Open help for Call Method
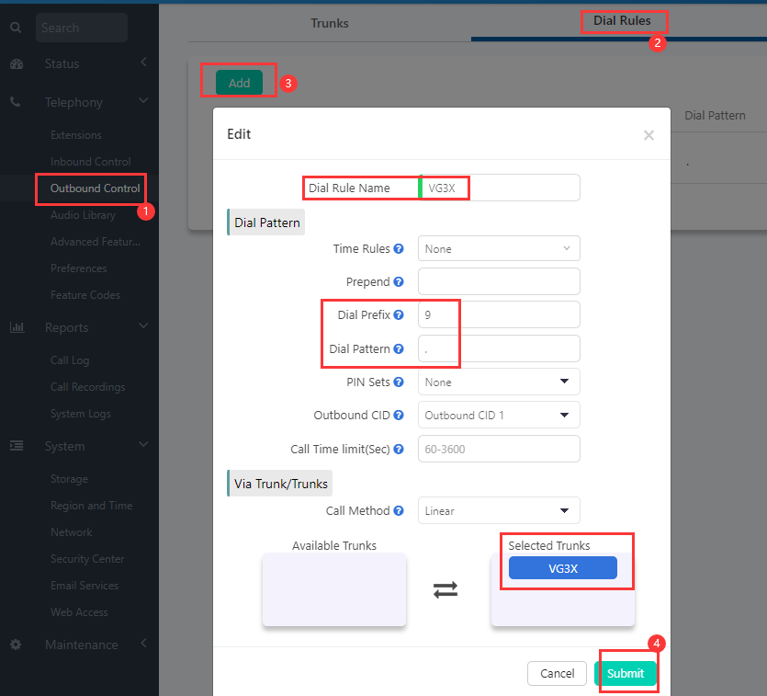Image resolution: width=767 pixels, height=696 pixels. (x=399, y=510)
